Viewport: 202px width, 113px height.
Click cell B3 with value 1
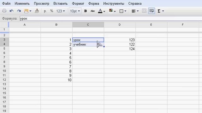click(x=56, y=40)
